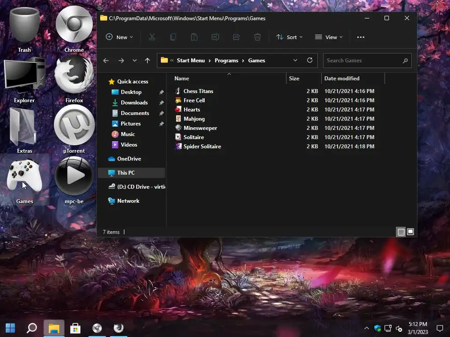Expand address bar history dropdown

[x=295, y=60]
